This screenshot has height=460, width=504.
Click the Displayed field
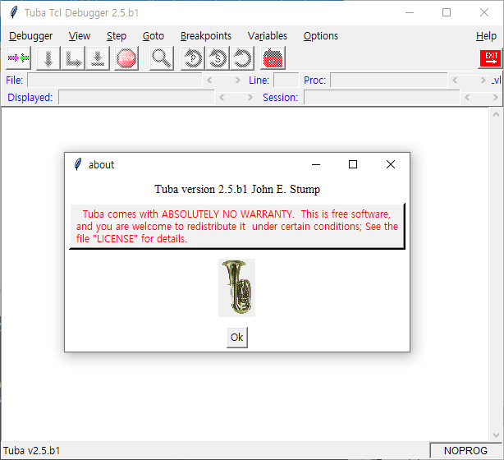136,98
